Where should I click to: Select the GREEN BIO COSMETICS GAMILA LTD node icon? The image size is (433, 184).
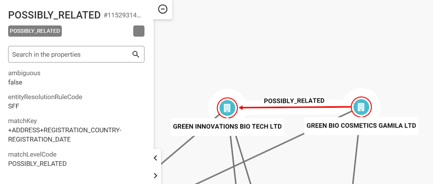coord(361,107)
